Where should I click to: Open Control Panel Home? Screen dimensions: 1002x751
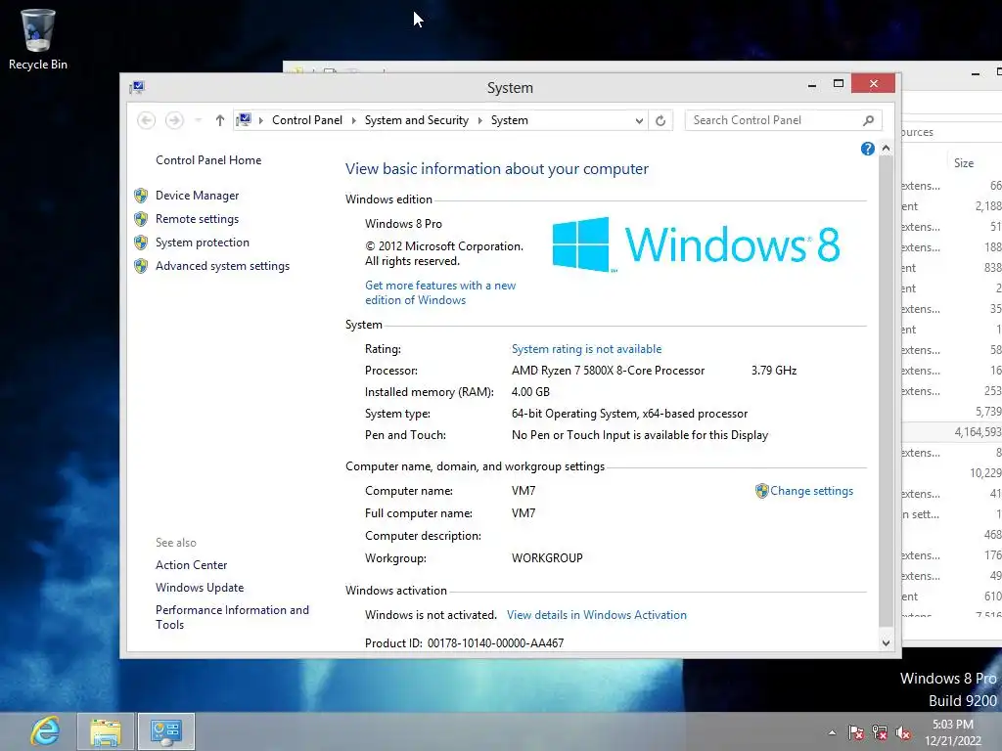tap(208, 160)
